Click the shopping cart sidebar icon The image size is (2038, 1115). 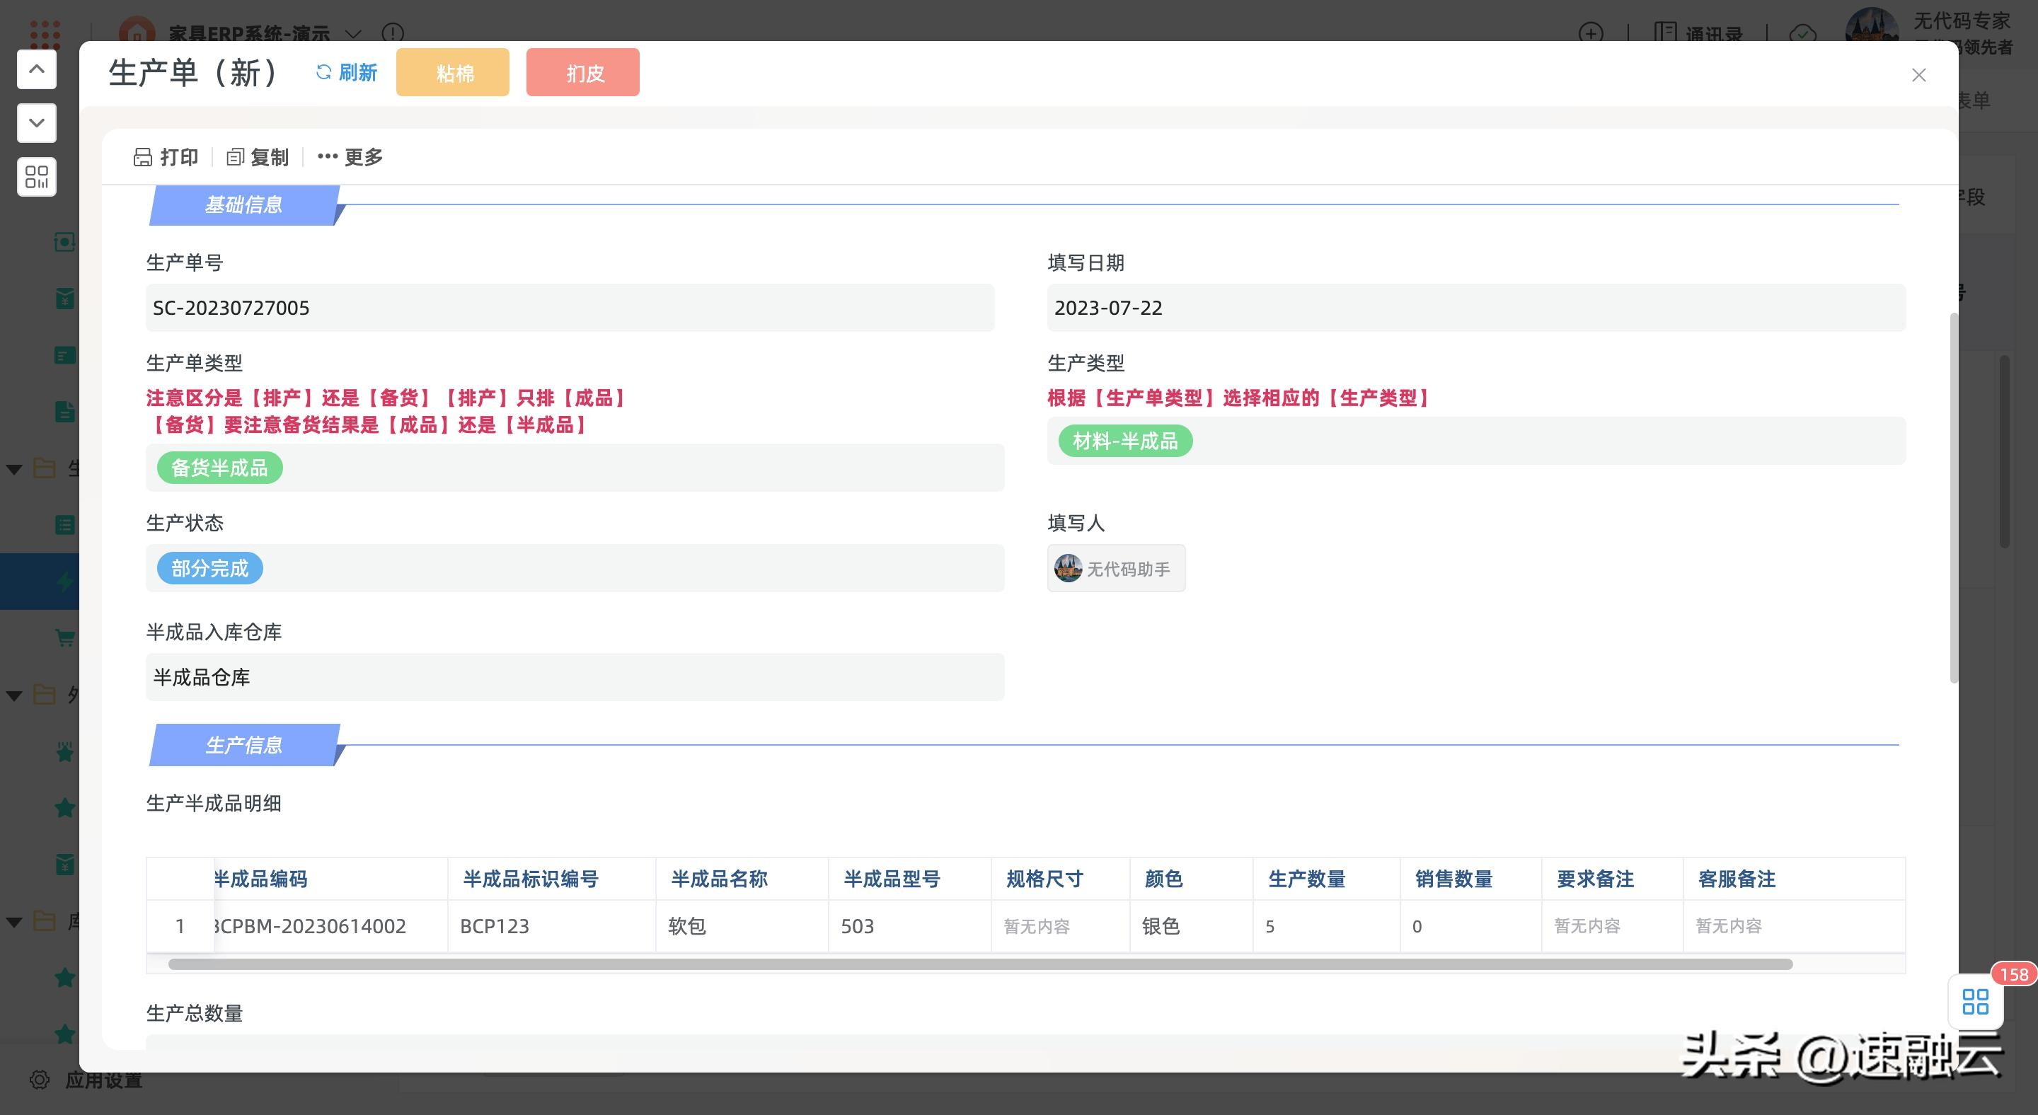click(65, 637)
